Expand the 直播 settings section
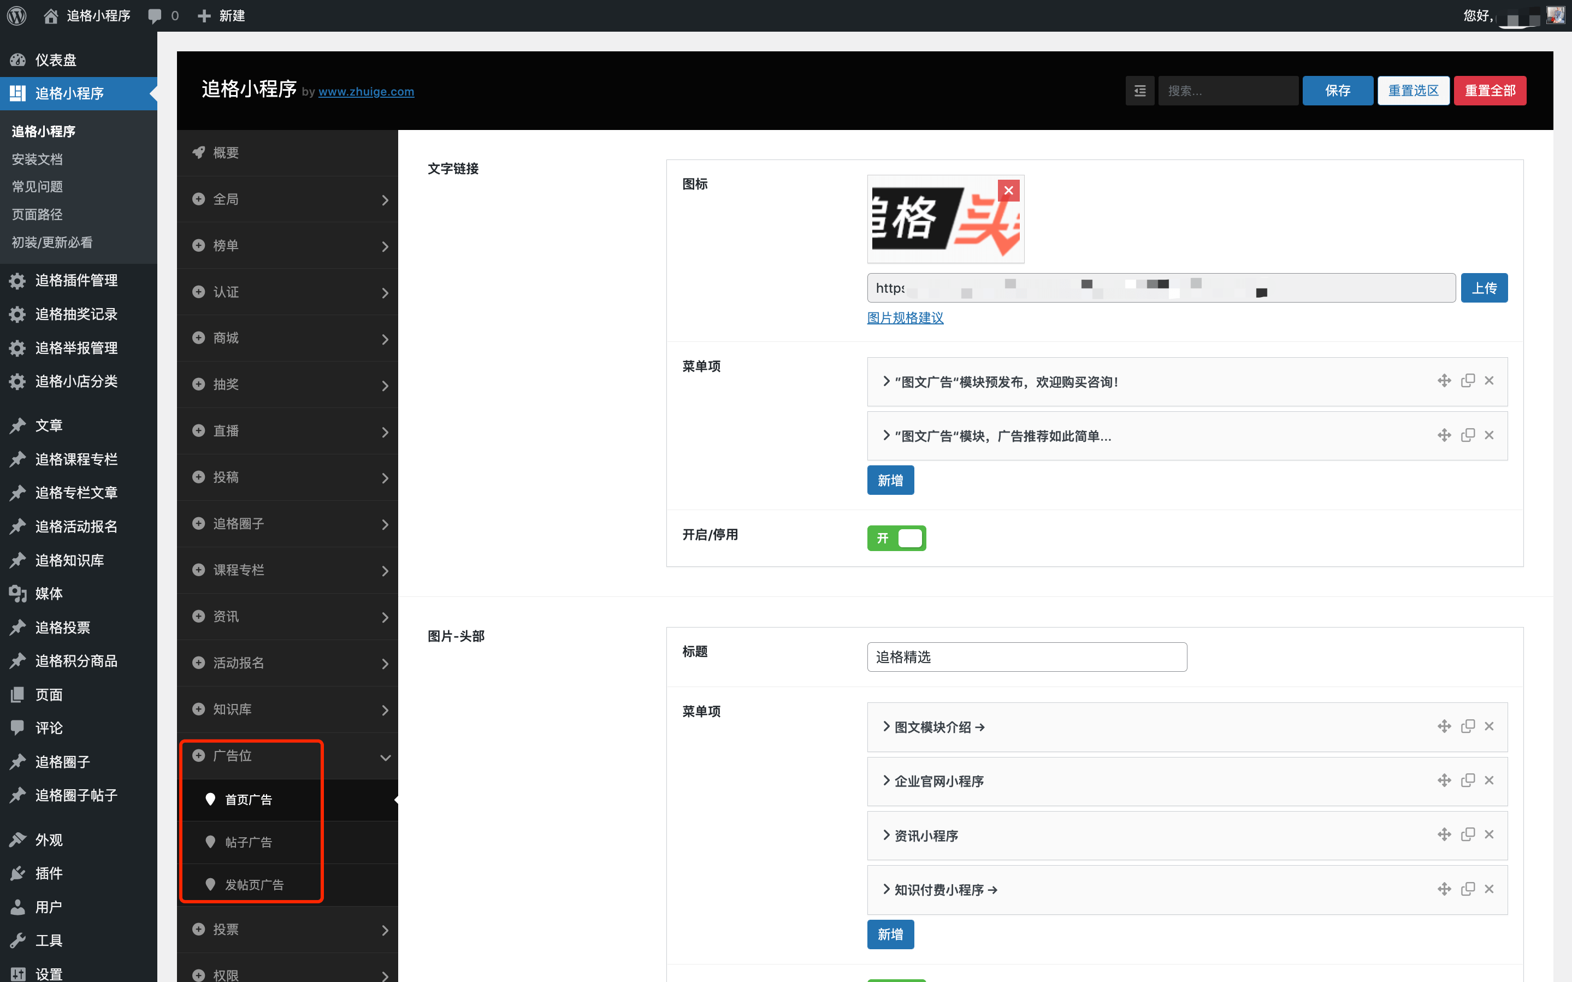The width and height of the screenshot is (1572, 982). point(287,431)
